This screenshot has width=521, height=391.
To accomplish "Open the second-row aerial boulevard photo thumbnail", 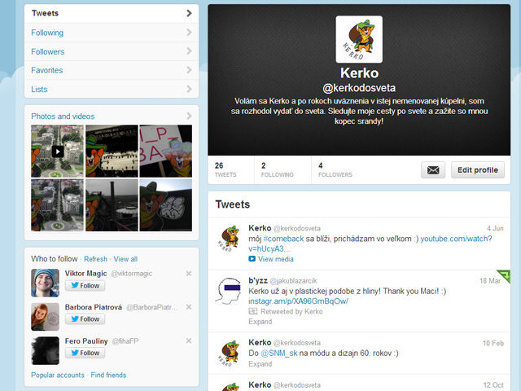I will (57, 205).
